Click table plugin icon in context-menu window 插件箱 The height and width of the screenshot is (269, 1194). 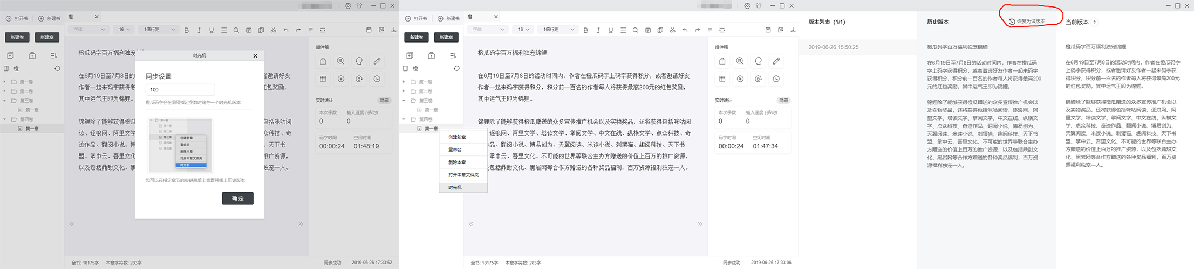(722, 79)
